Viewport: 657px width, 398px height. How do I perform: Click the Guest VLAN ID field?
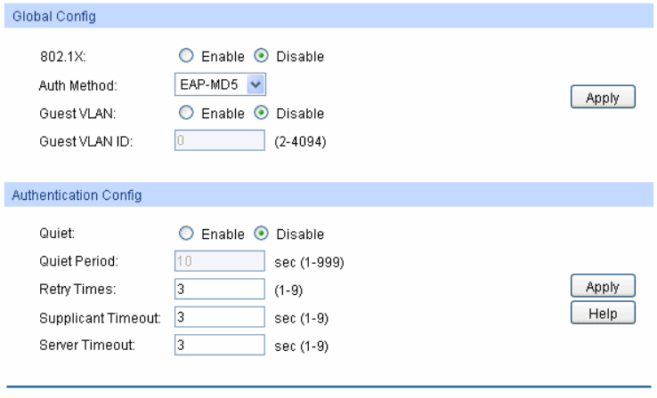(x=220, y=141)
